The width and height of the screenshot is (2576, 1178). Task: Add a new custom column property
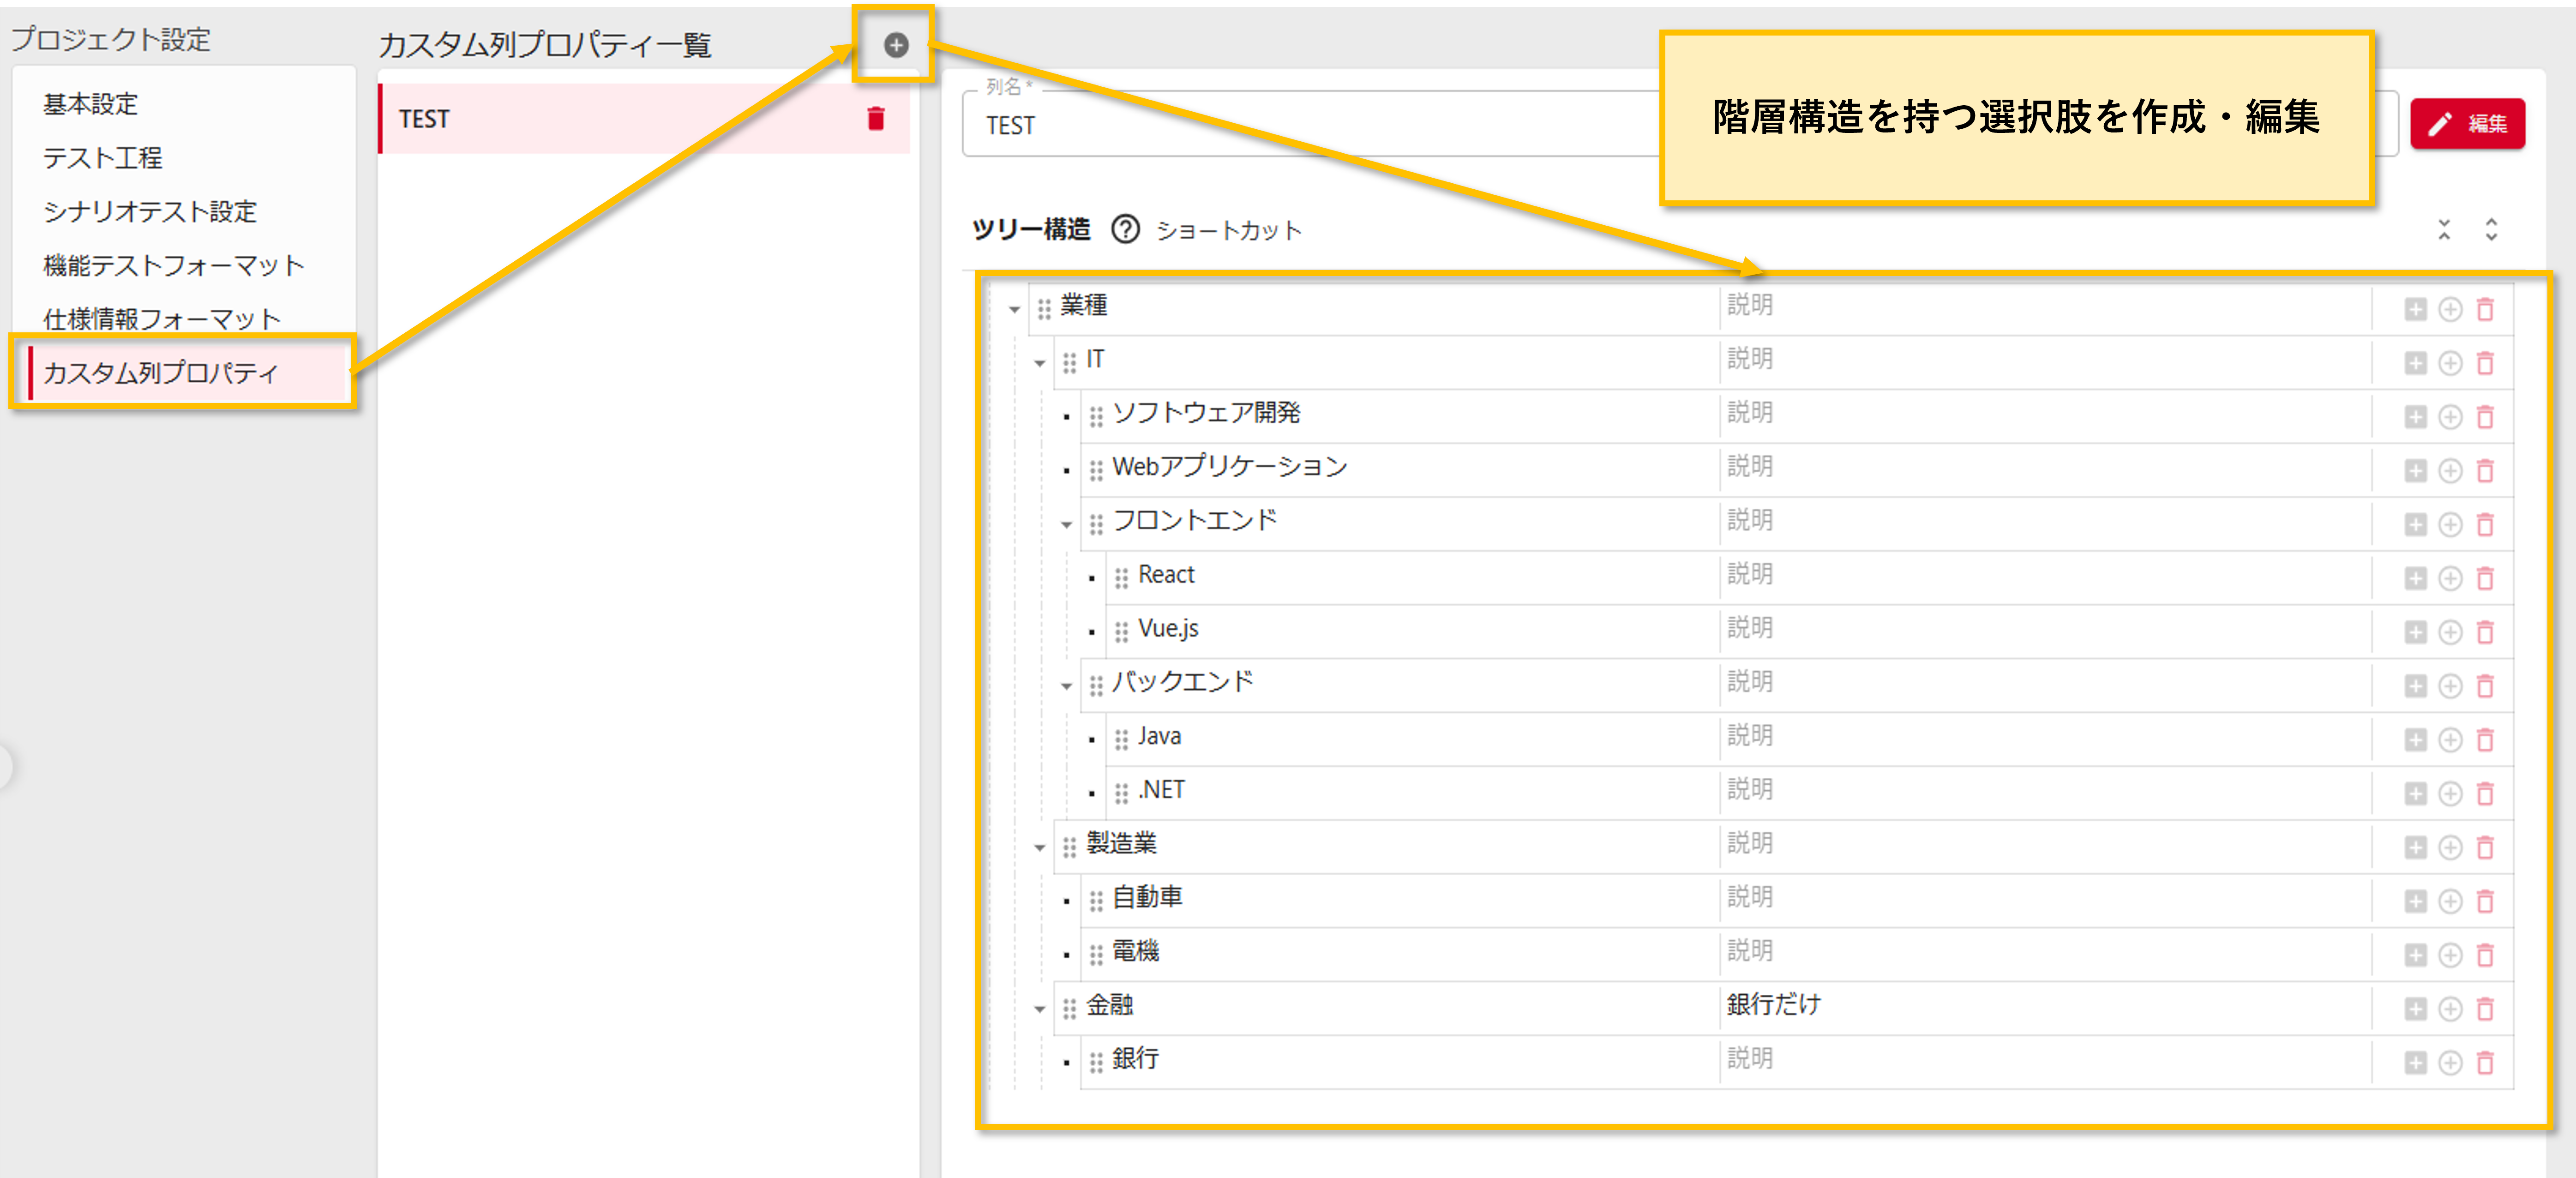coord(896,45)
